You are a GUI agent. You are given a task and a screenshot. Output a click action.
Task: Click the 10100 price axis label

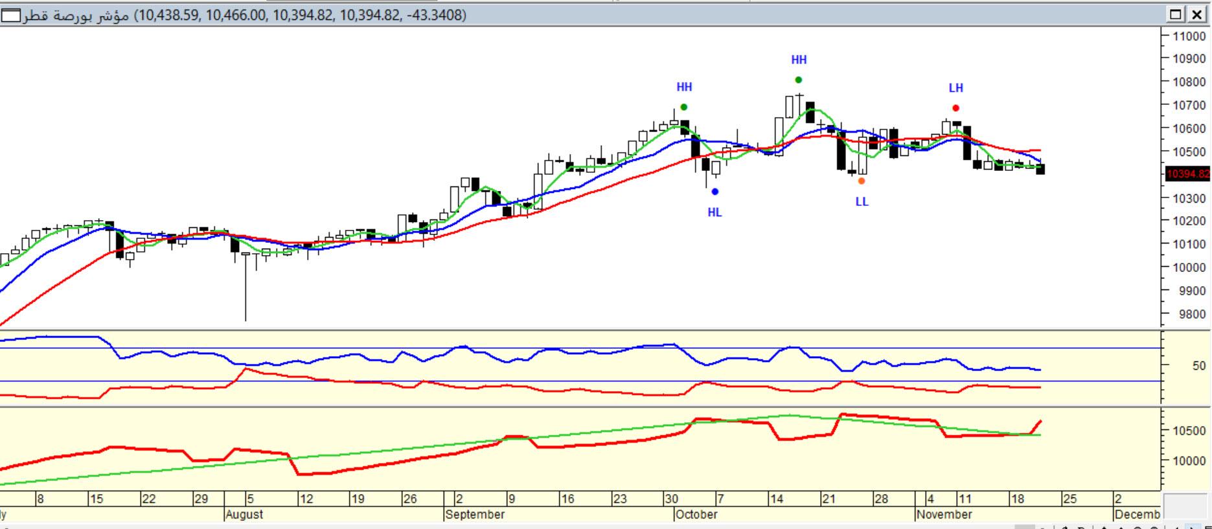[x=1189, y=244]
